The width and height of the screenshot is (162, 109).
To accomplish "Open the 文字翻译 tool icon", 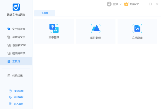I will pos(54,28).
